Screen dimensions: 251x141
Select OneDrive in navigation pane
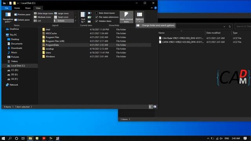[x=13, y=29]
